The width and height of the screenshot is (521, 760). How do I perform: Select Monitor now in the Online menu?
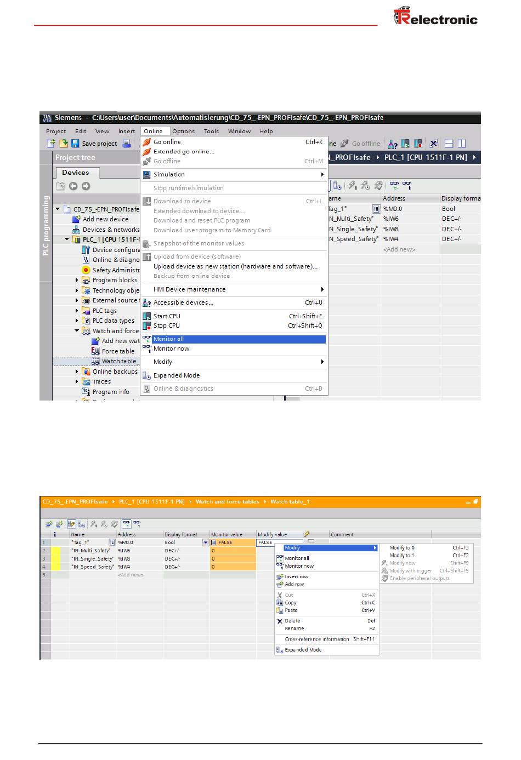click(x=234, y=348)
